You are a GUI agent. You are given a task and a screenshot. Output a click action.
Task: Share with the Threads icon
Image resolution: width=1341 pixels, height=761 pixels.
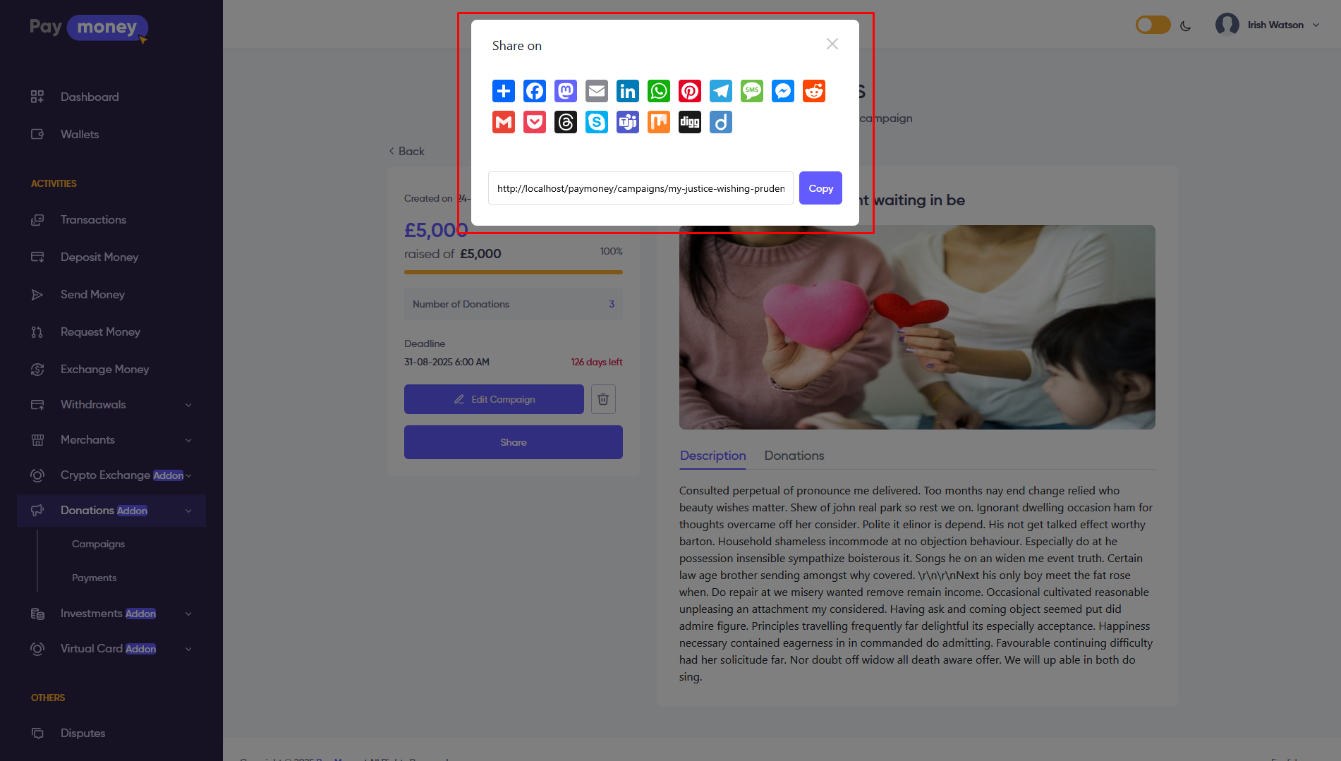[565, 122]
